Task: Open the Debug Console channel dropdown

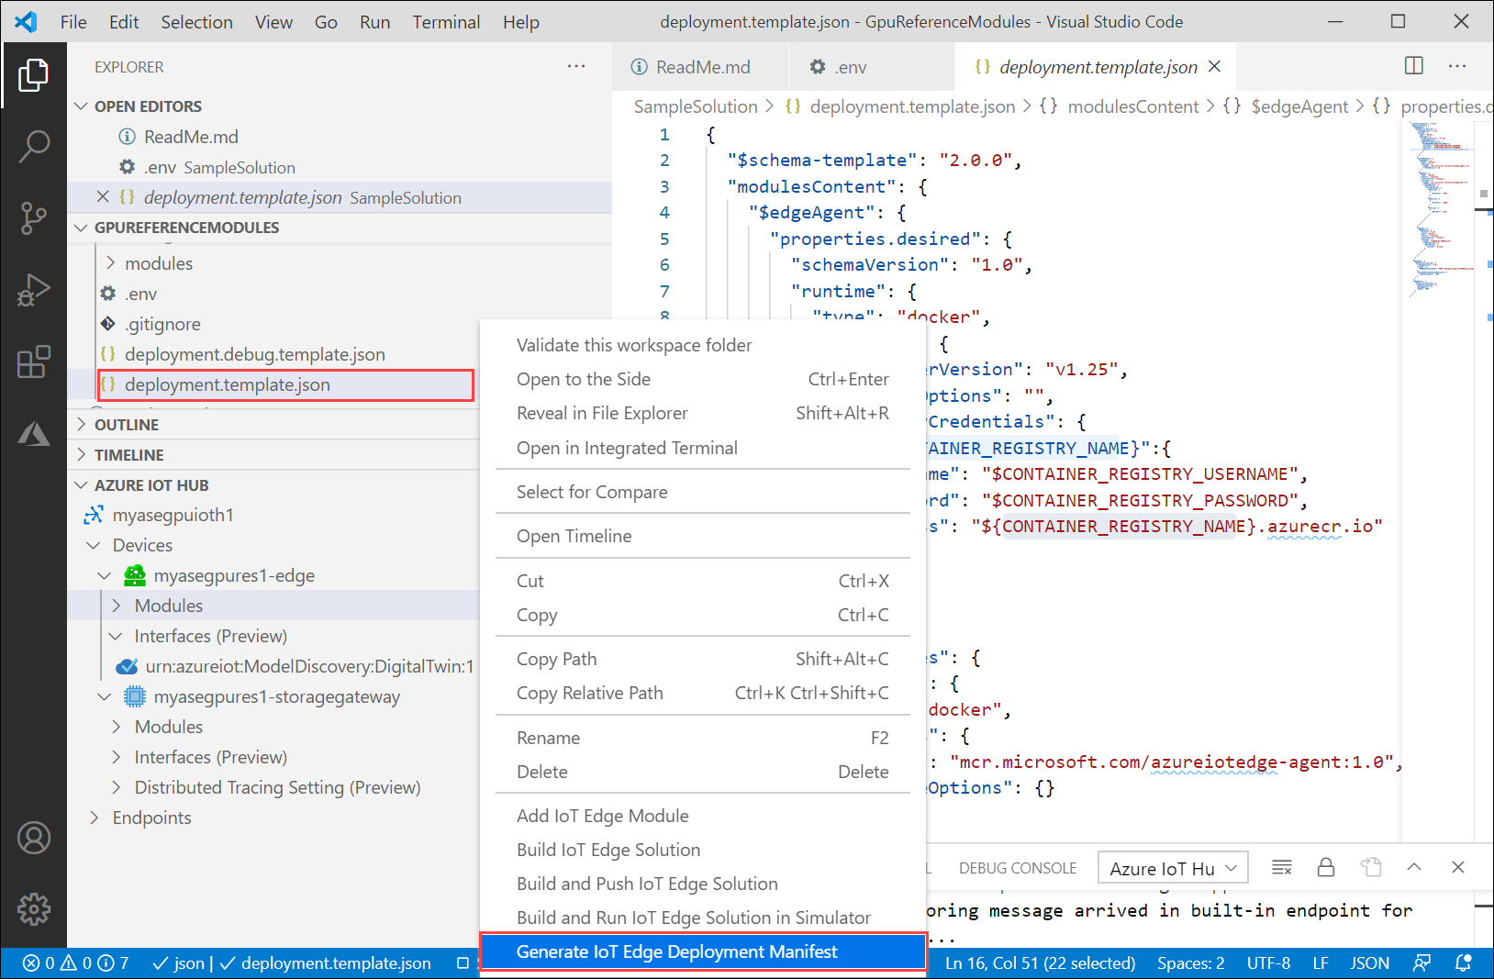Action: pos(1172,866)
